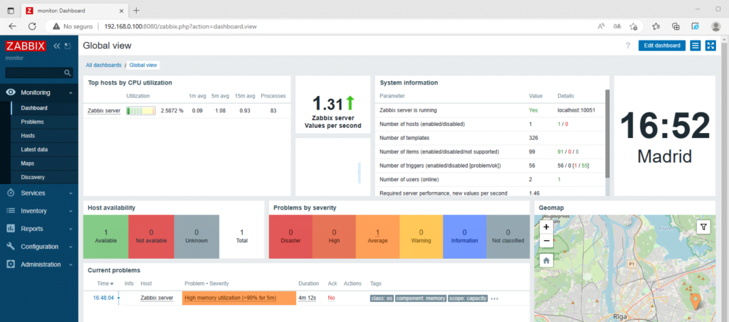Open the Geomap severity filter
This screenshot has width=729, height=322.
pyautogui.click(x=703, y=227)
